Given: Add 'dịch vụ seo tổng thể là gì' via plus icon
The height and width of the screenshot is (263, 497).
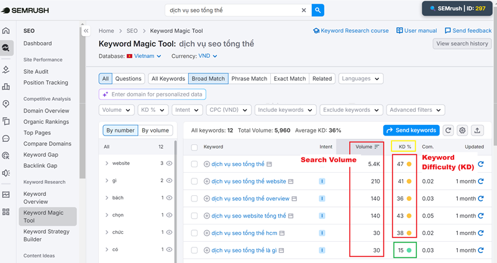Looking at the screenshot, I should 207,251.
